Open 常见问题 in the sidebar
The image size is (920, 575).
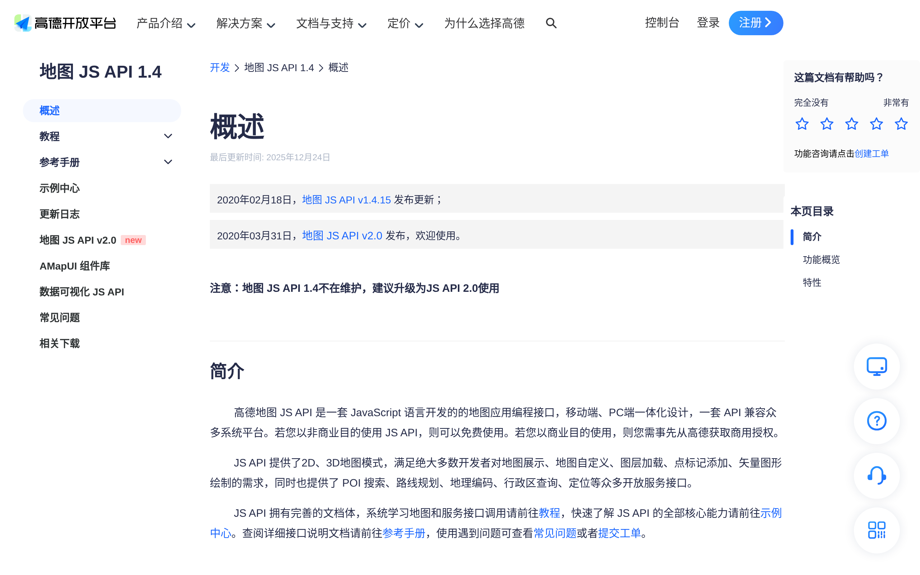coord(60,318)
